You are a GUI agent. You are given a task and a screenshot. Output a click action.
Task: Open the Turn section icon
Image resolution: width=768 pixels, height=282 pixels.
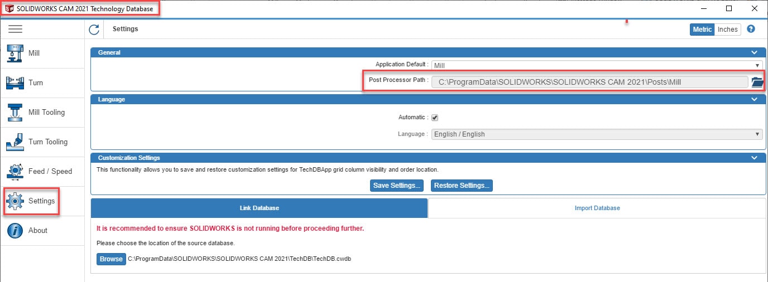pyautogui.click(x=14, y=82)
